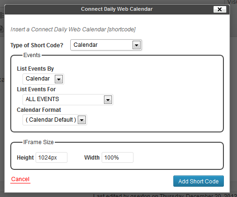The height and width of the screenshot is (197, 237).
Task: Click the "List Events By" label
Action: [x=36, y=69]
